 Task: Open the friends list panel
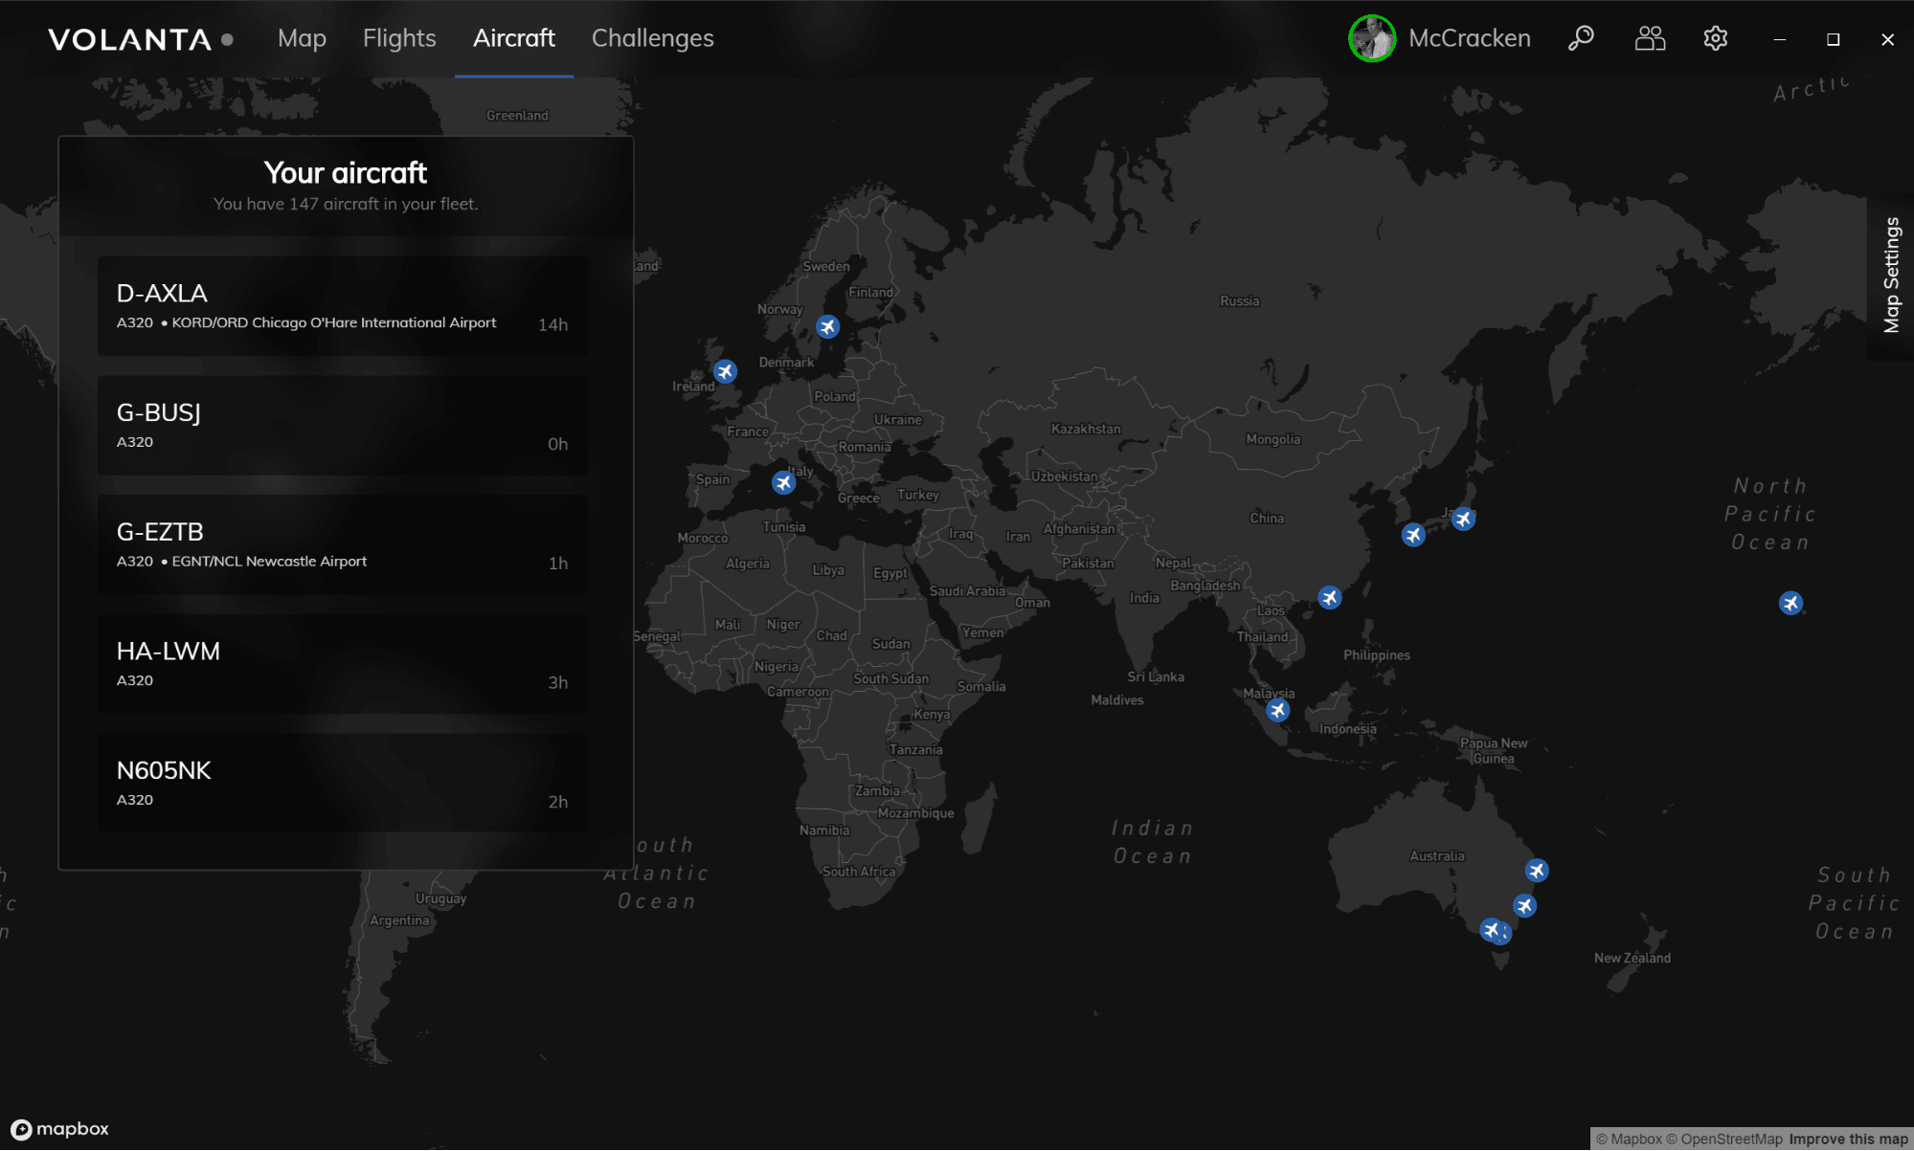1649,38
